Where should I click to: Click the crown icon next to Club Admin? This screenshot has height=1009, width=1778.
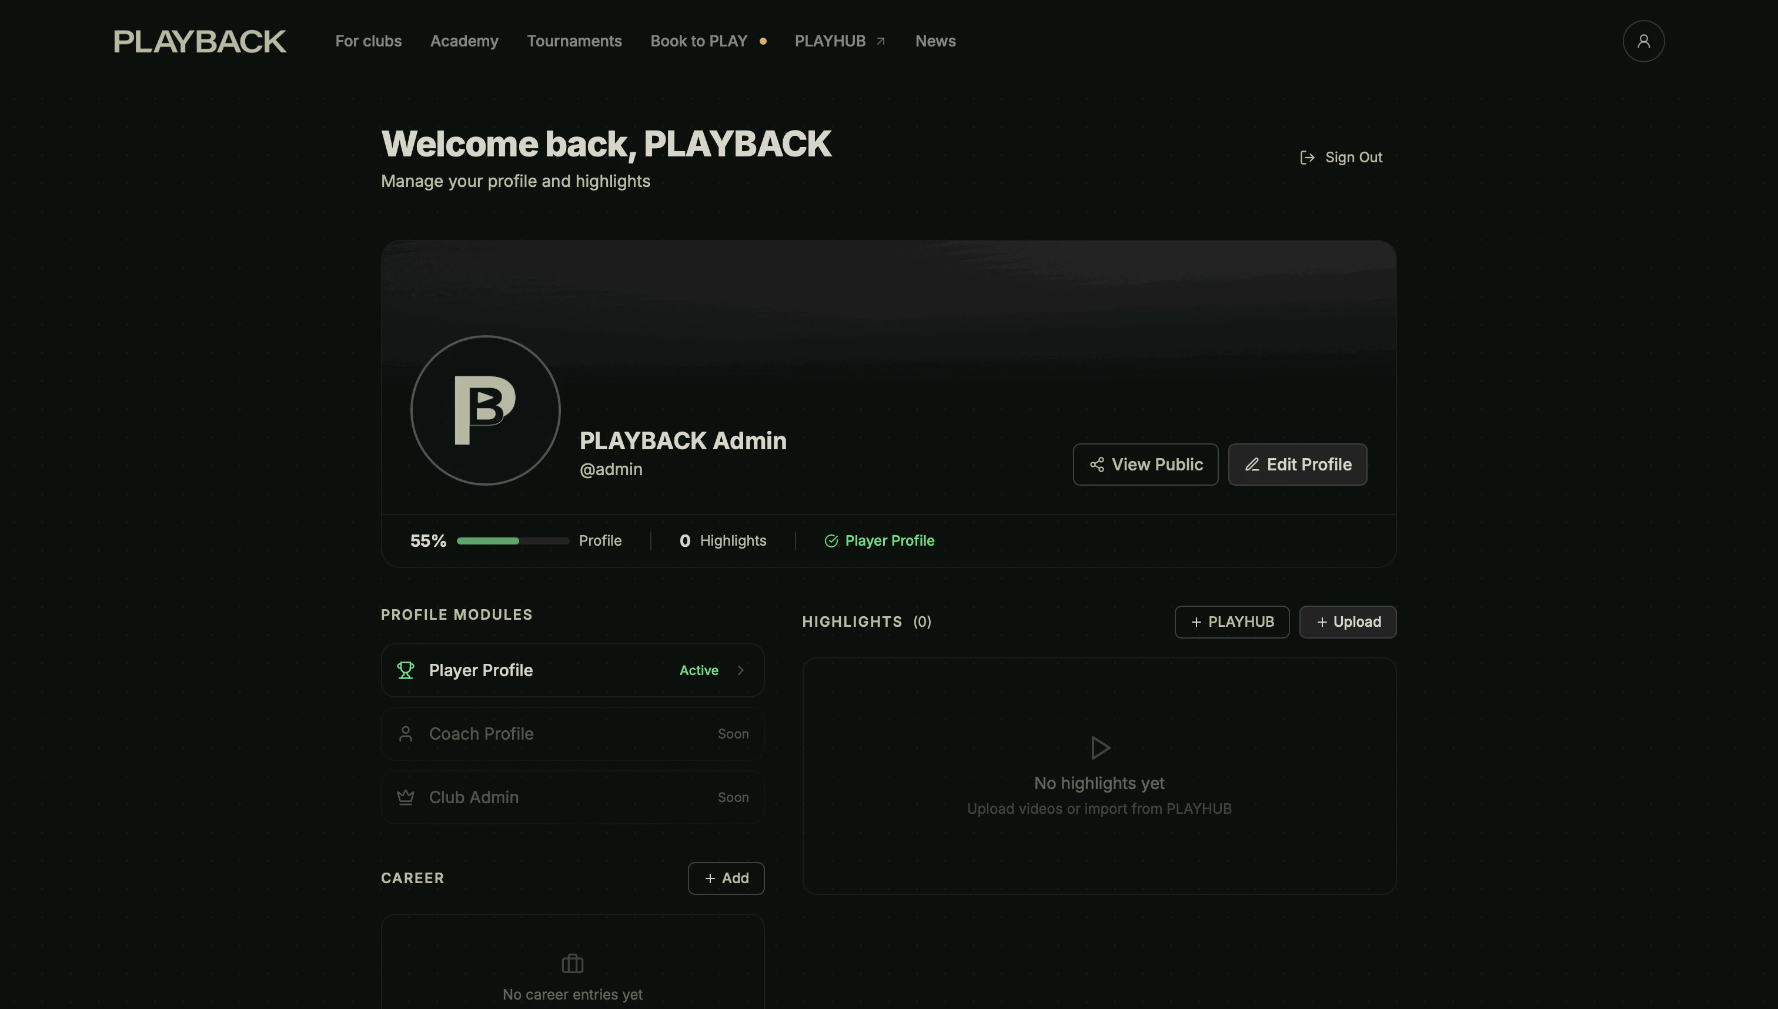point(406,797)
